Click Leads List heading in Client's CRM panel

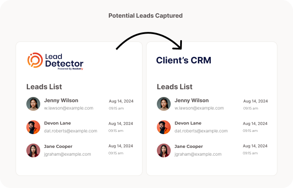[x=175, y=87]
